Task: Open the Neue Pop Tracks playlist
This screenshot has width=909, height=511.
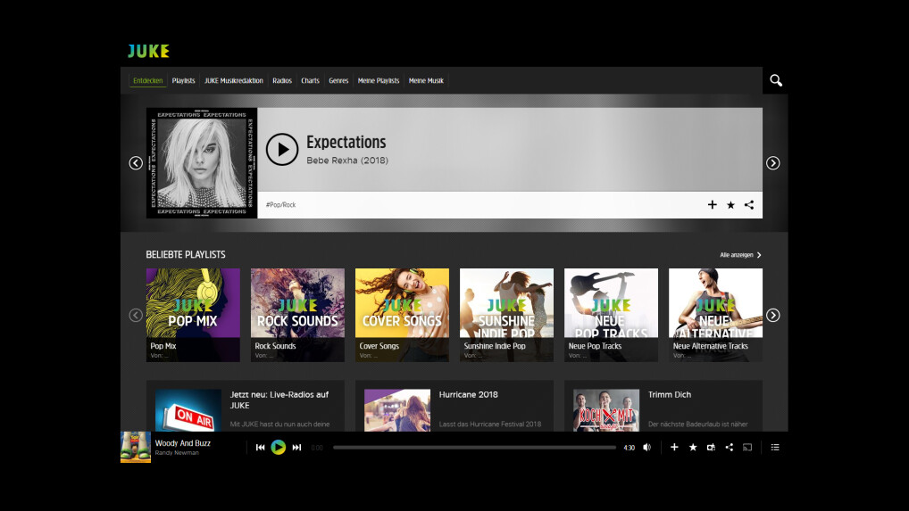Action: (611, 316)
